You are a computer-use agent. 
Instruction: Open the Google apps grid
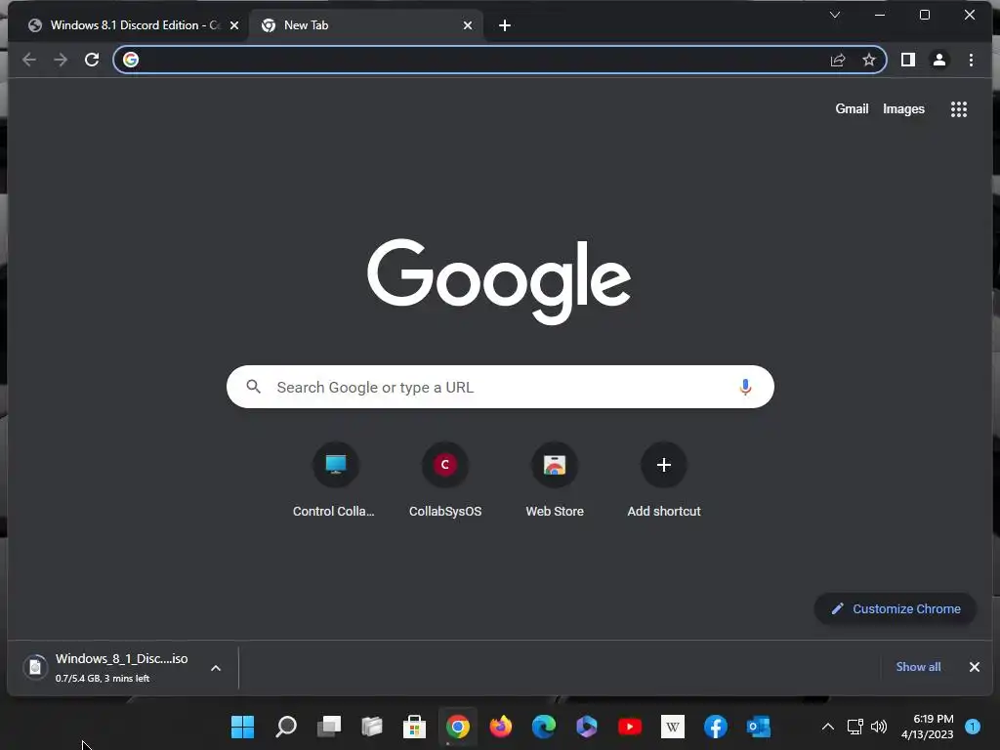(959, 109)
